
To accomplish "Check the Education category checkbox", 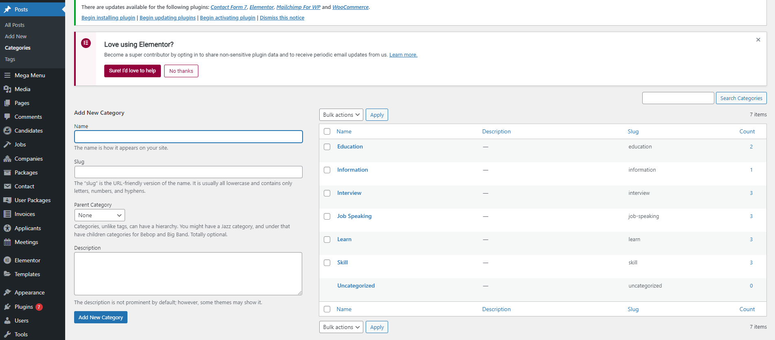I will point(327,147).
